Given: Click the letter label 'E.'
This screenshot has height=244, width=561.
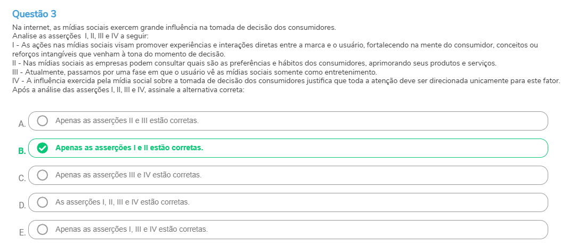Looking at the screenshot, I should click(22, 233).
